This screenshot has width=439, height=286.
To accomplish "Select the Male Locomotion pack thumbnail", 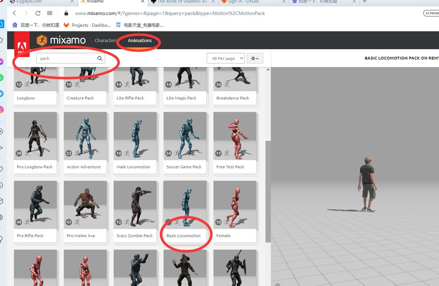I will tap(135, 136).
